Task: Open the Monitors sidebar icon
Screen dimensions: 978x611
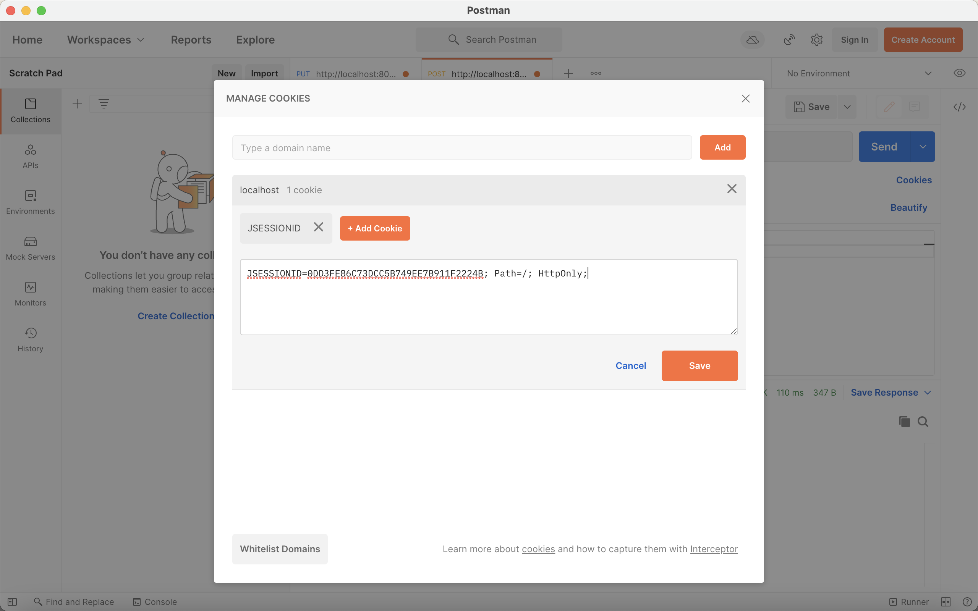Action: [30, 293]
